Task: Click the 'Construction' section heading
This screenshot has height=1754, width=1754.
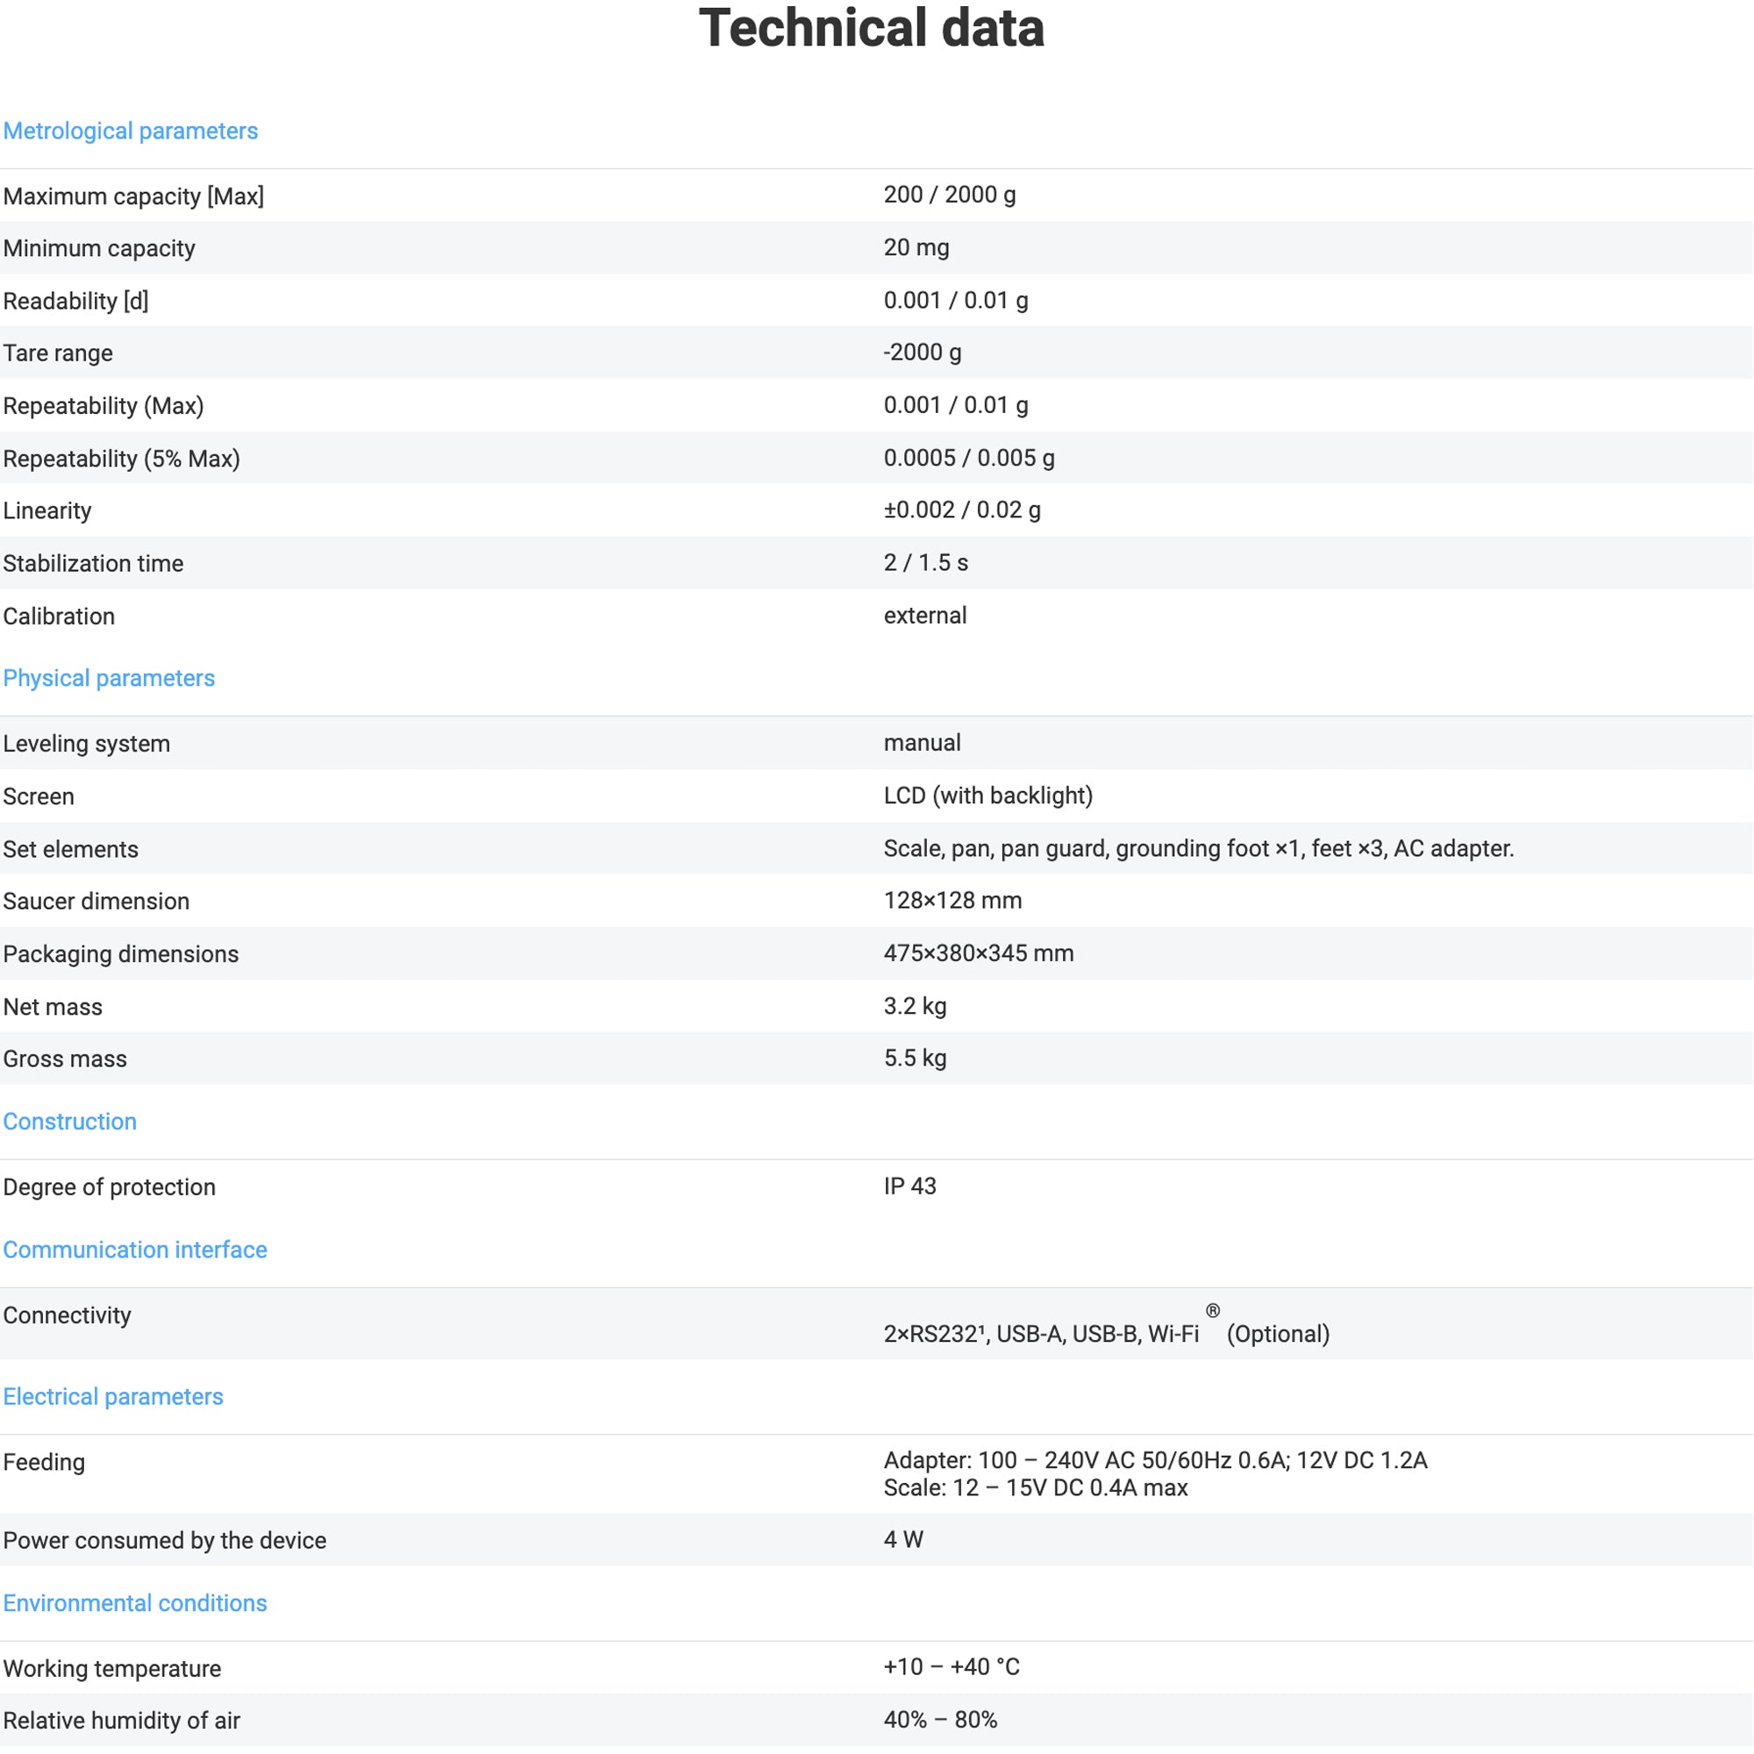Action: (x=70, y=1121)
